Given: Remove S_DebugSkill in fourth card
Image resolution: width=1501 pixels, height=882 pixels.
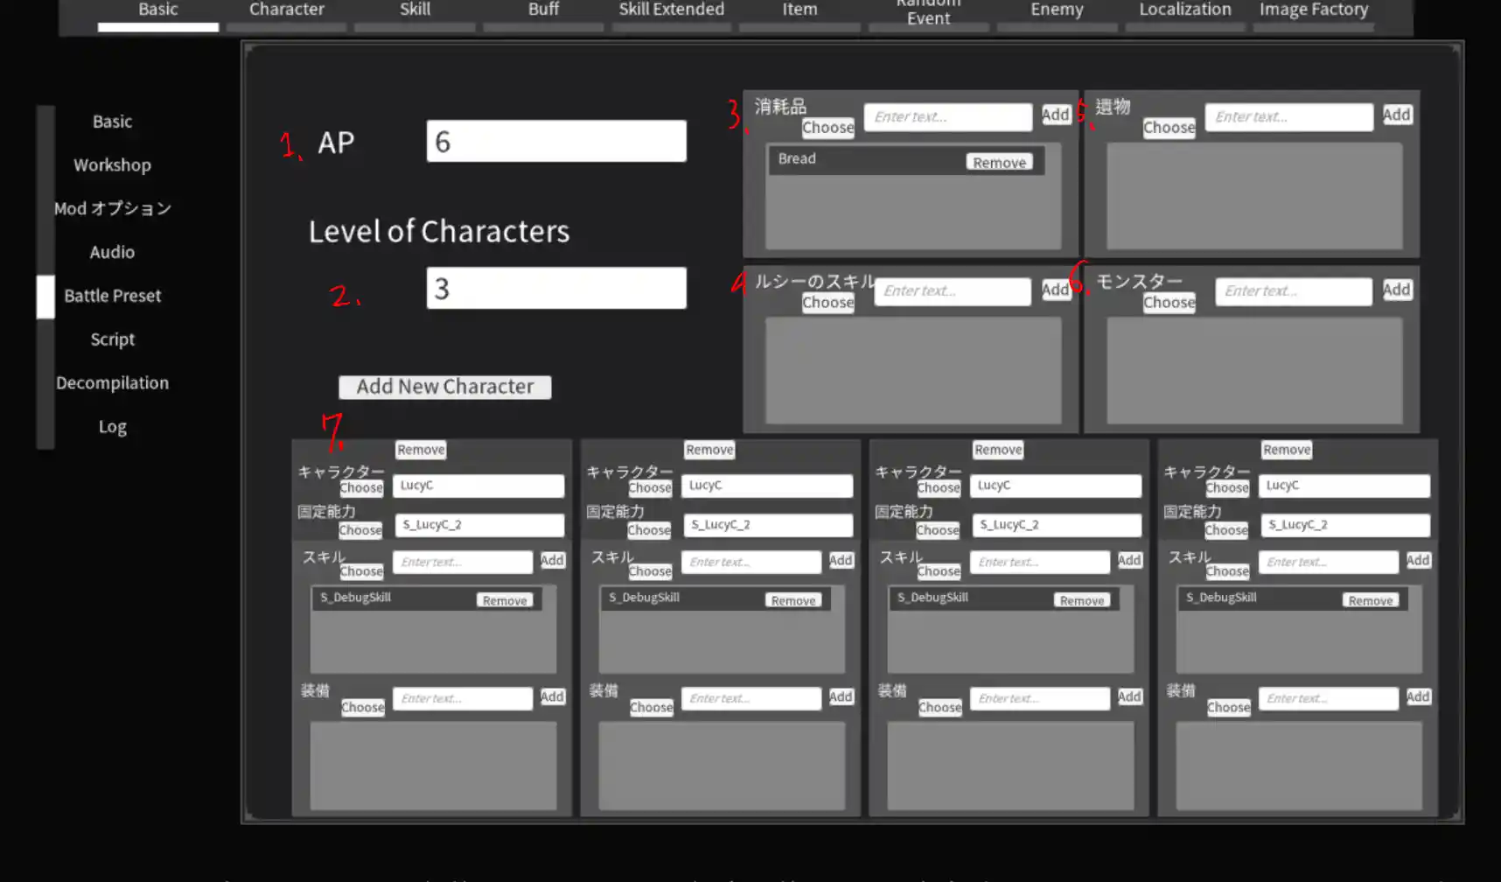Looking at the screenshot, I should [1371, 600].
